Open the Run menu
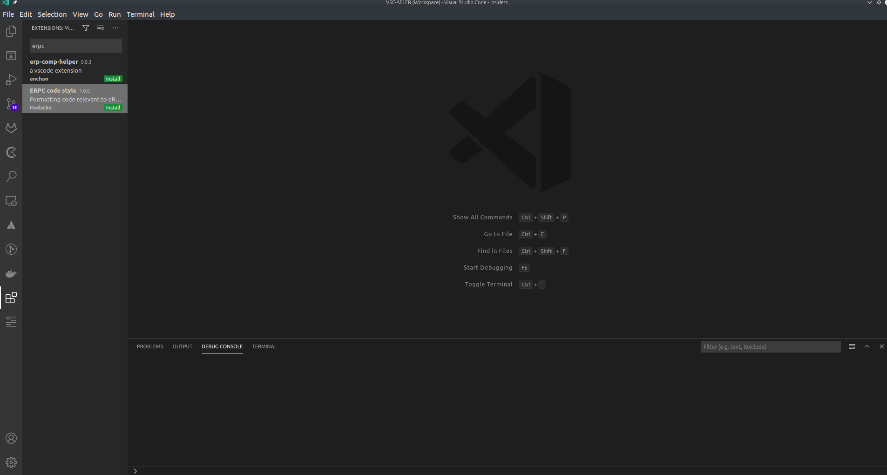887x475 pixels. [115, 14]
